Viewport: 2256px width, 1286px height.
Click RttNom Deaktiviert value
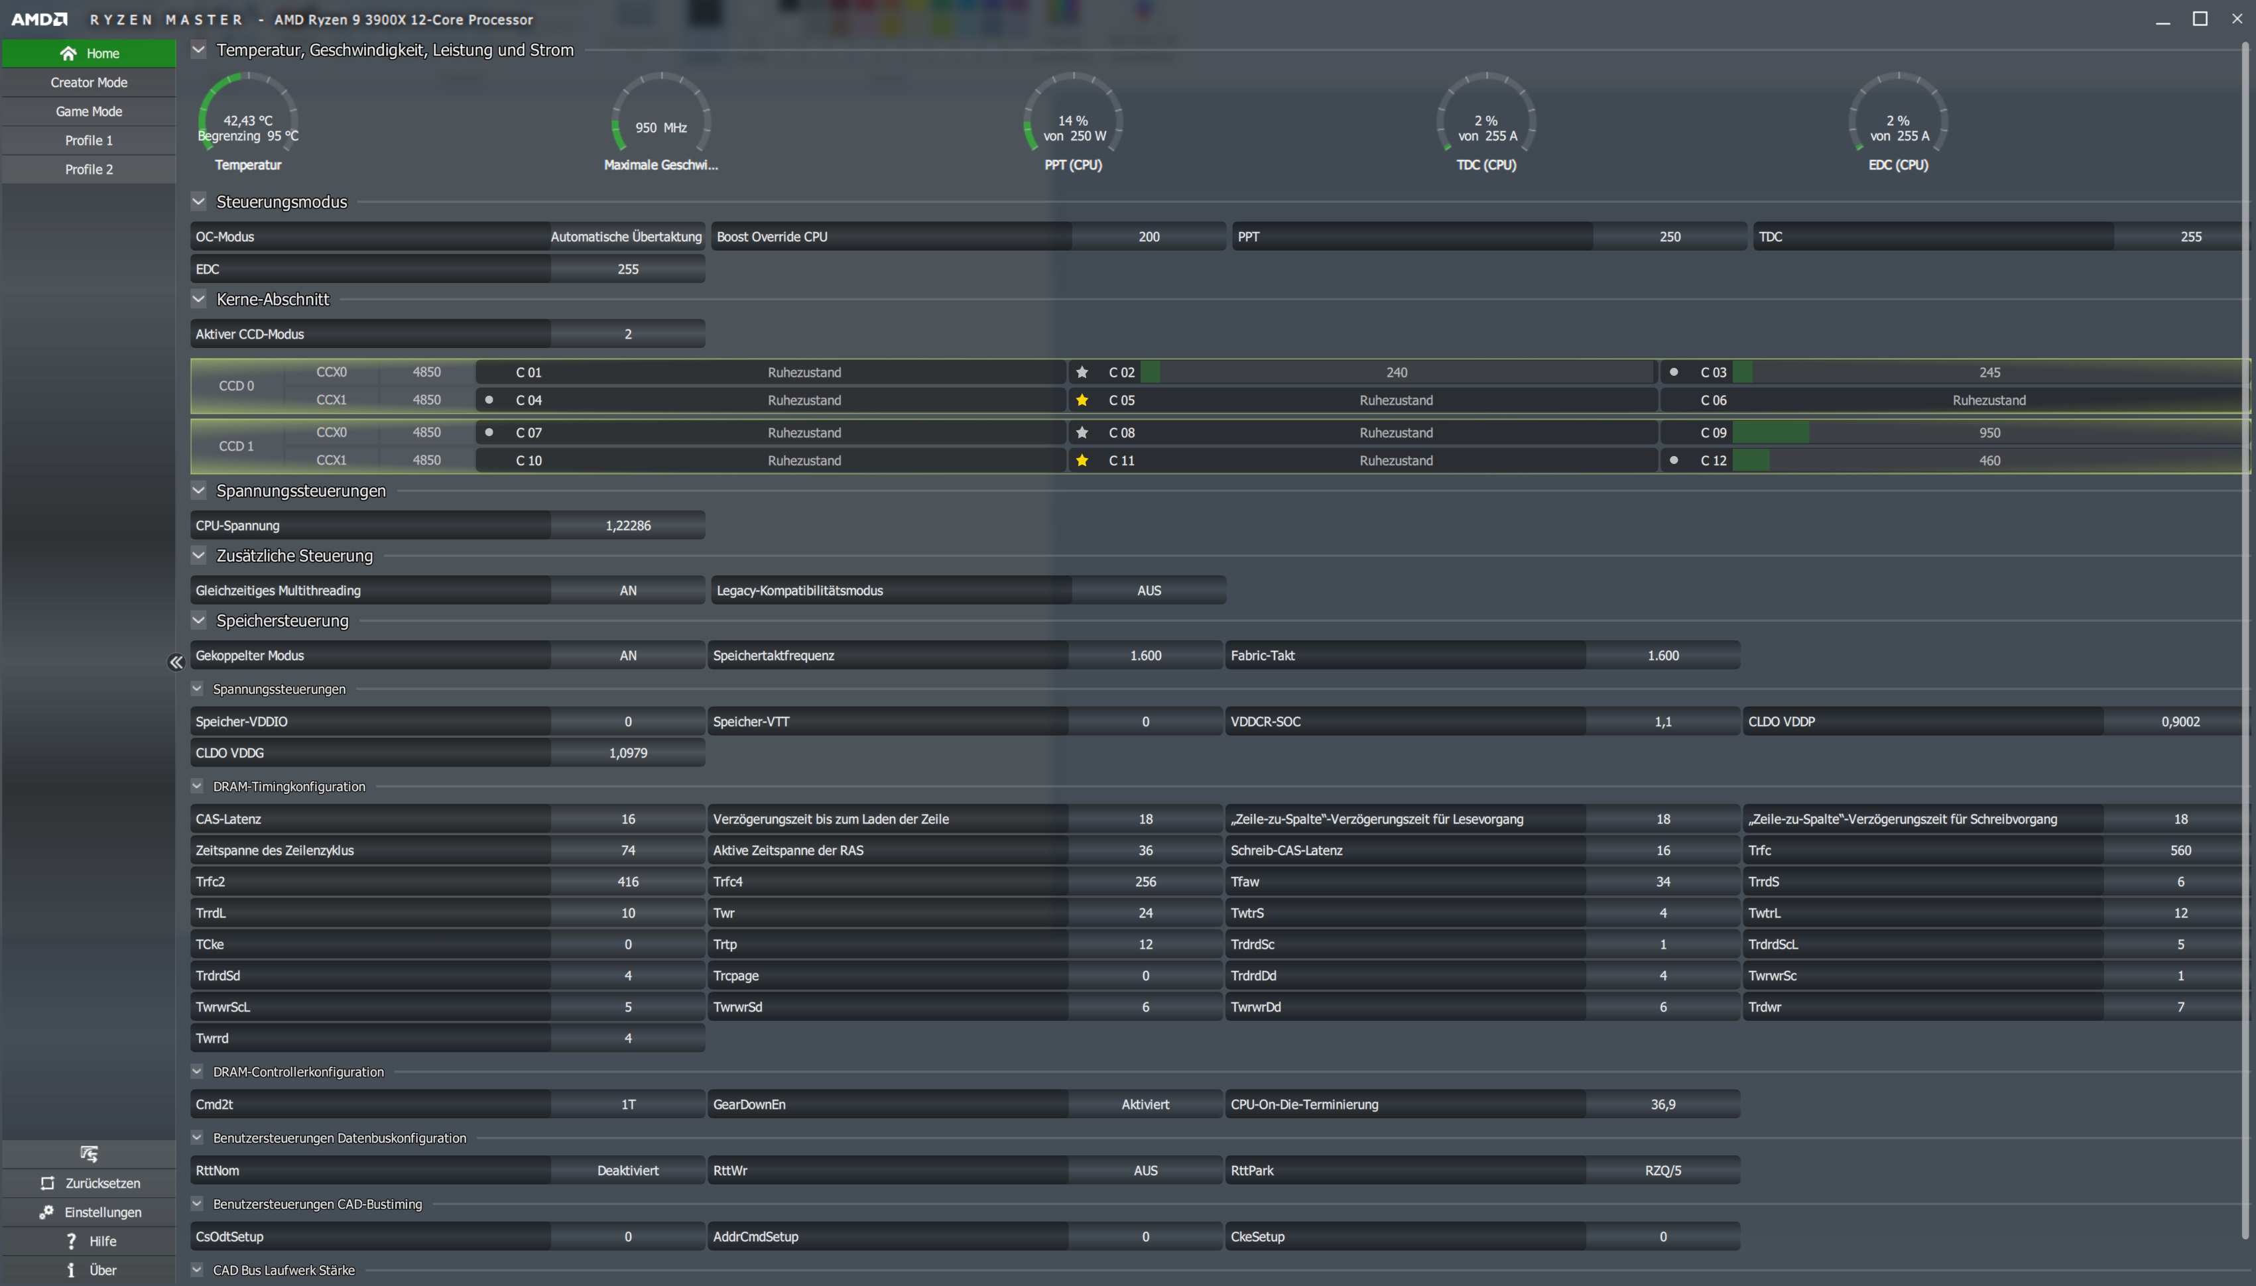tap(628, 1170)
